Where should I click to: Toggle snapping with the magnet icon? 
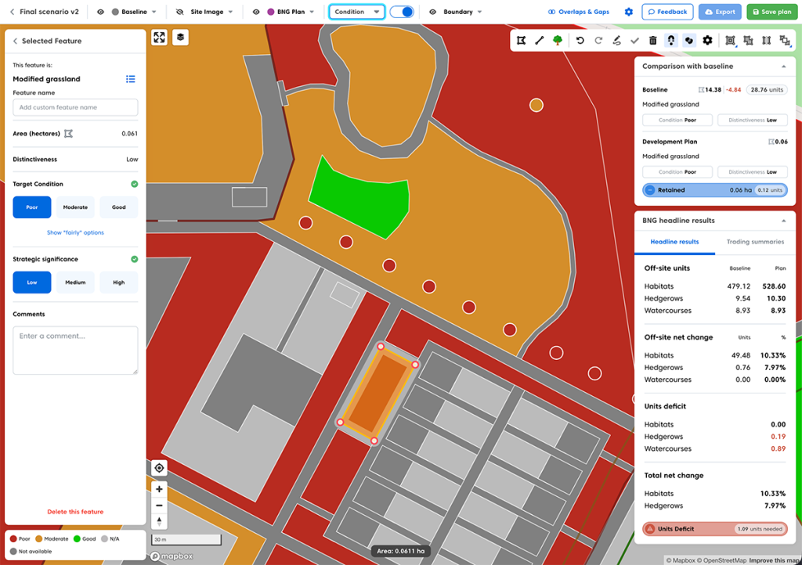click(x=670, y=40)
